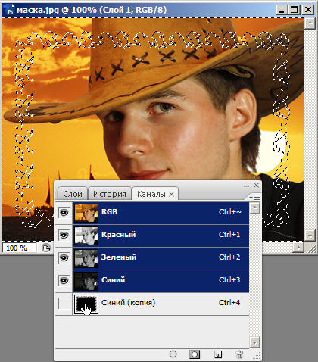Select the Зеленый channel name
The image size is (318, 362).
[x=119, y=257]
